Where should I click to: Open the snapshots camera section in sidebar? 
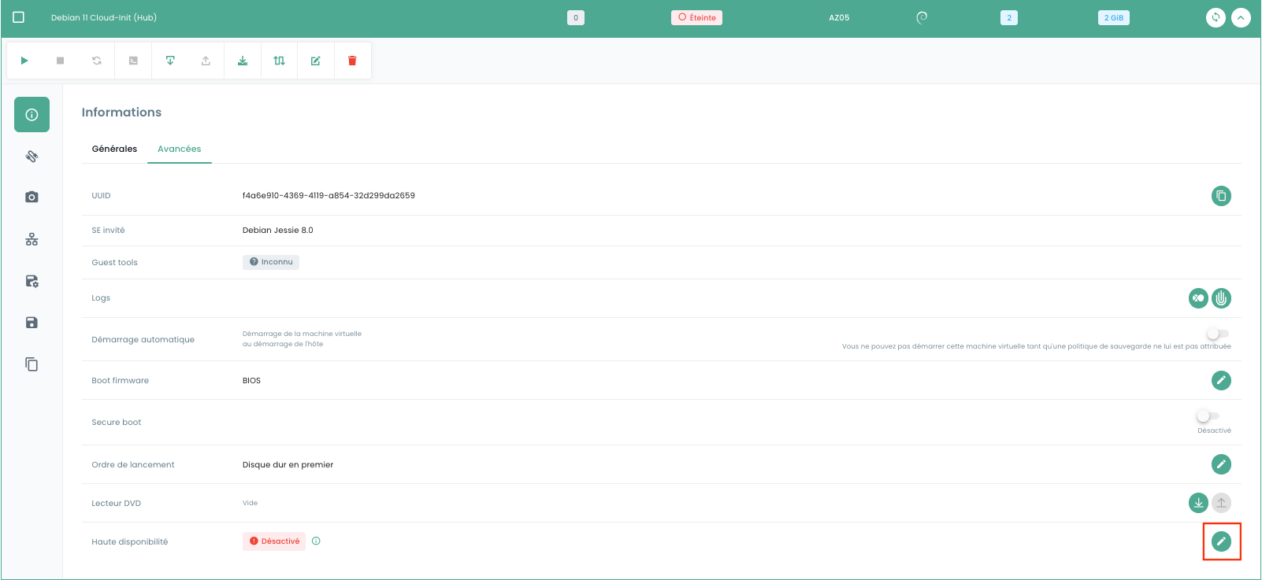click(32, 197)
